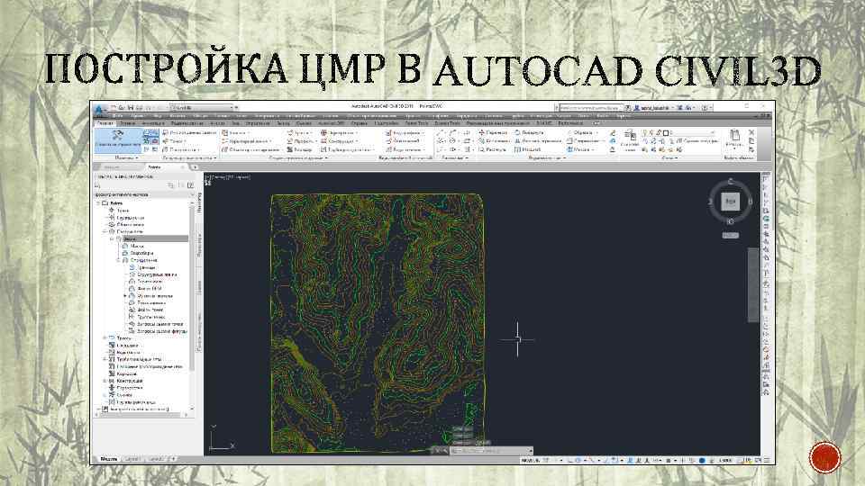The image size is (865, 486).
Task: Collapse the Поверхности tree node
Action: pyautogui.click(x=104, y=231)
